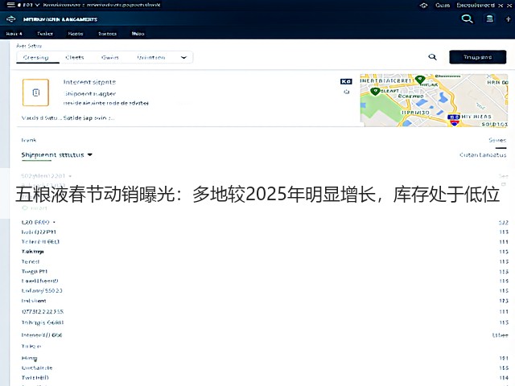Select the 'L20 E600' list row
515x386 pixels.
click(x=265, y=222)
